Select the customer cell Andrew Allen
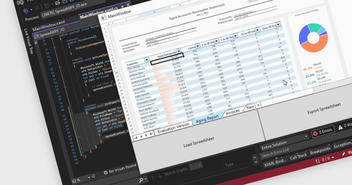Image resolution: width=352 pixels, height=185 pixels. tap(136, 75)
